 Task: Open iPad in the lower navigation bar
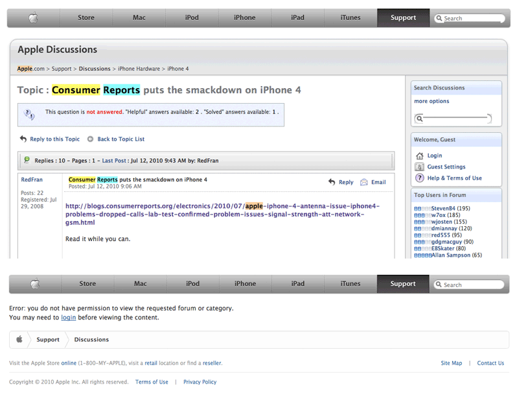(x=298, y=284)
